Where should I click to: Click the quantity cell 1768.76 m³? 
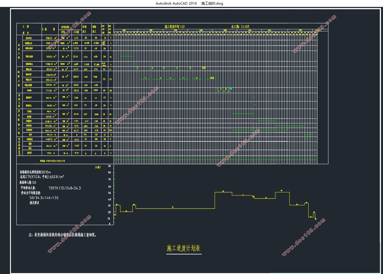tap(51, 64)
